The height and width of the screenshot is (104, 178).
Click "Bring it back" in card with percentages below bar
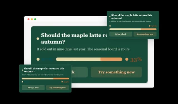[x=33, y=88]
